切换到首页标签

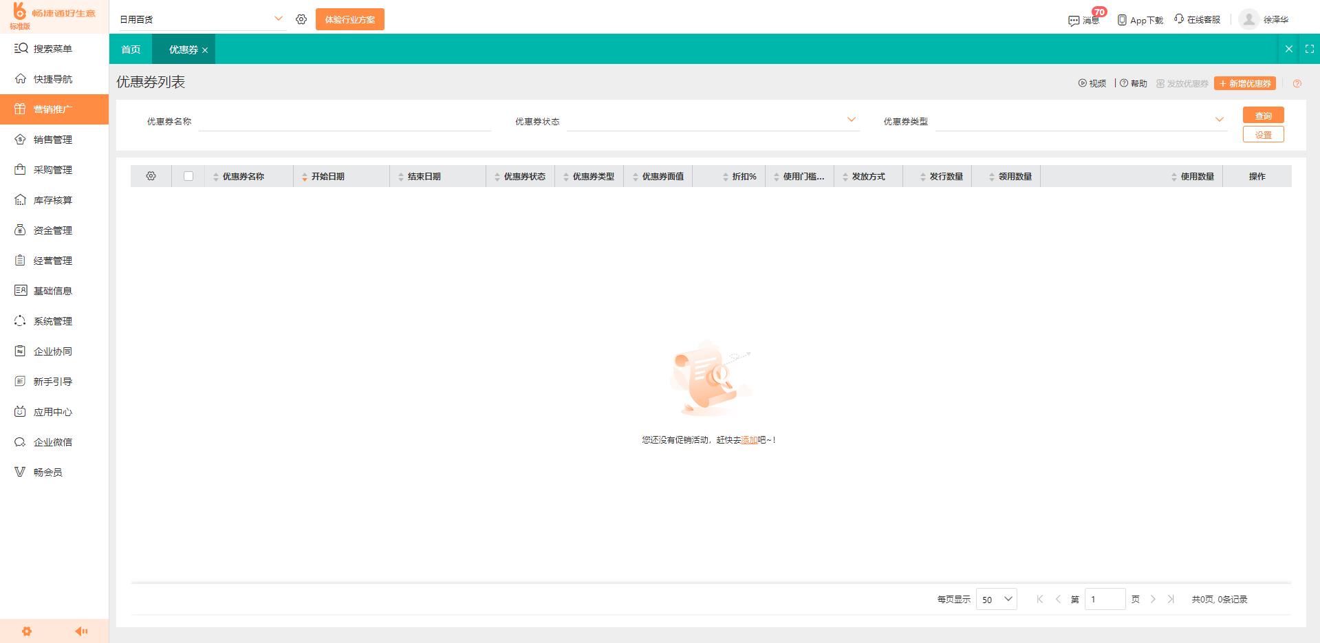click(x=130, y=49)
